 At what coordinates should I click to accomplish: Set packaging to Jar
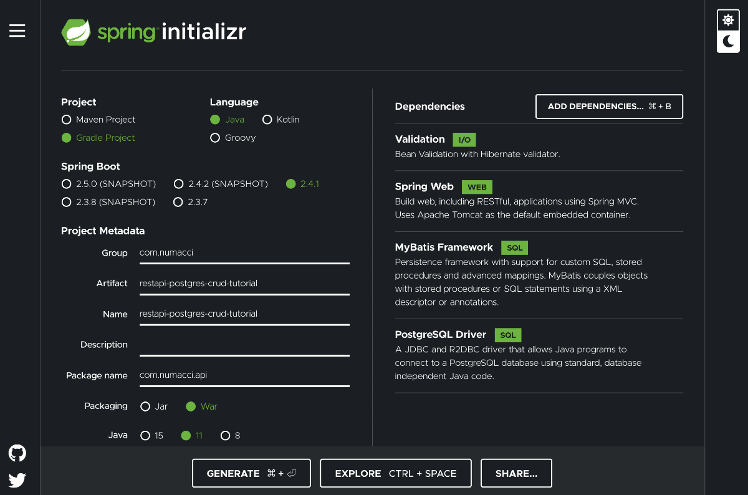point(154,406)
